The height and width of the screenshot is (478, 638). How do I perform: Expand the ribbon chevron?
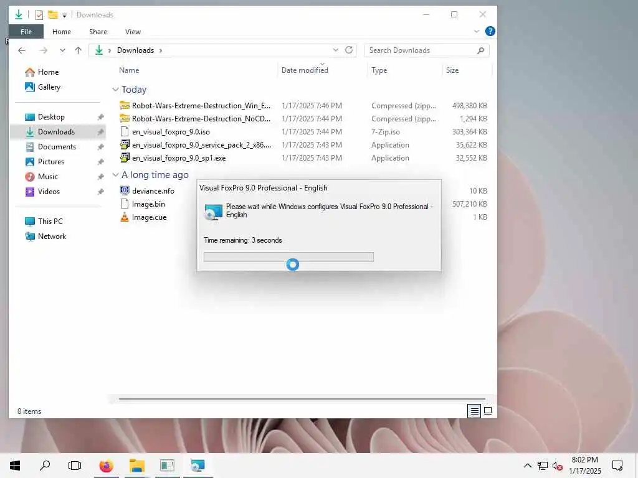point(477,31)
